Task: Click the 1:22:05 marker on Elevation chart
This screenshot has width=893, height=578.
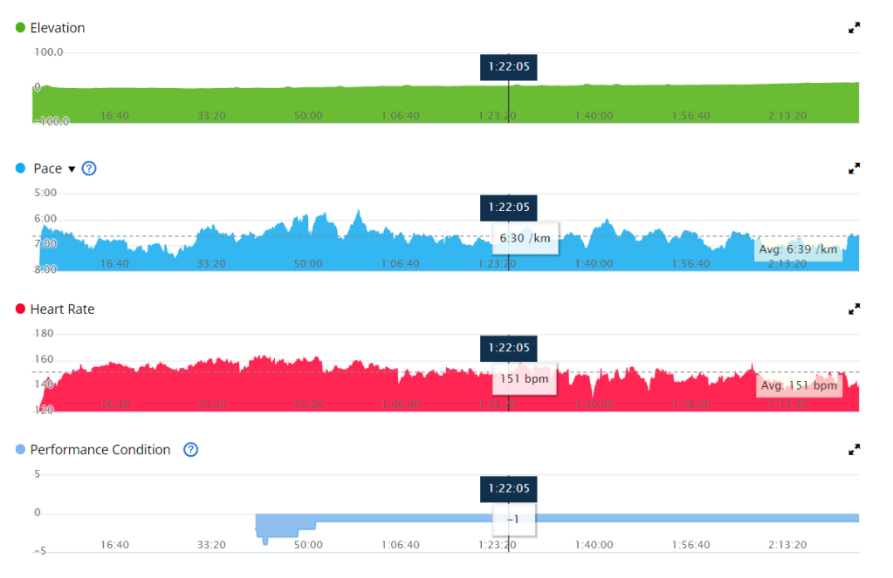Action: tap(508, 67)
